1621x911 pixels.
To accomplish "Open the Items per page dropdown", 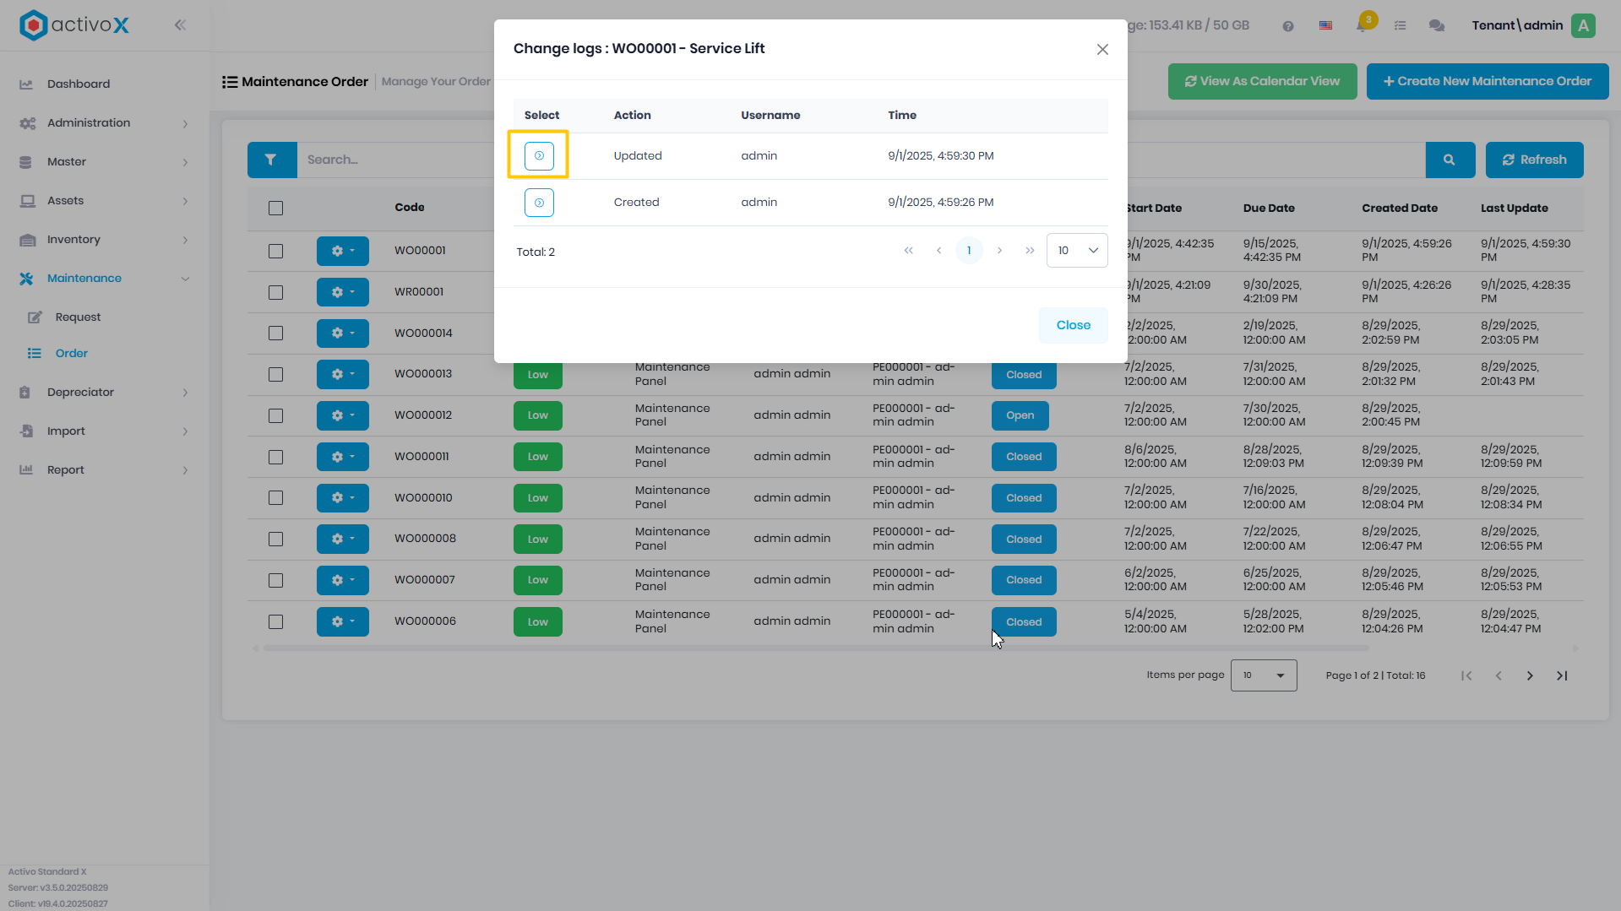I will 1264,675.
